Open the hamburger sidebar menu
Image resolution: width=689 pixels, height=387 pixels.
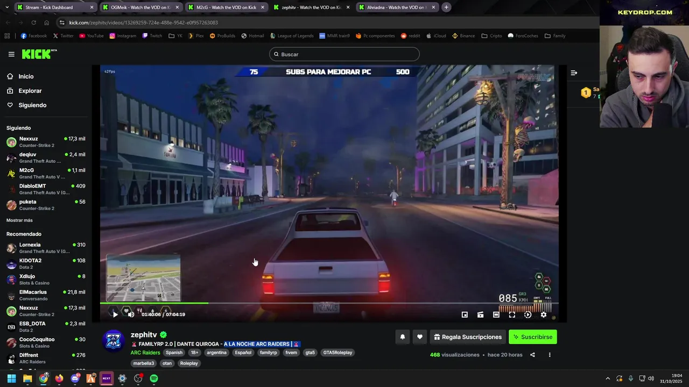pyautogui.click(x=11, y=54)
